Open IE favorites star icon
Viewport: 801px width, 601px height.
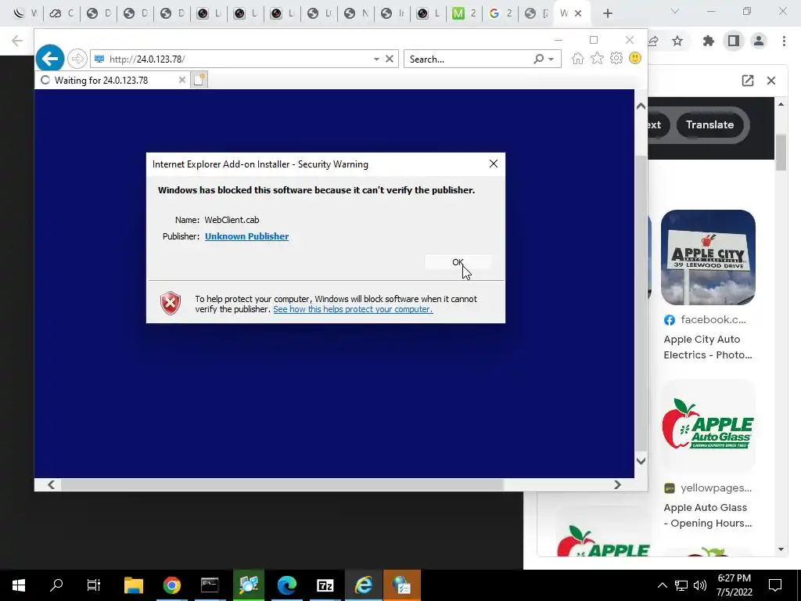(597, 58)
